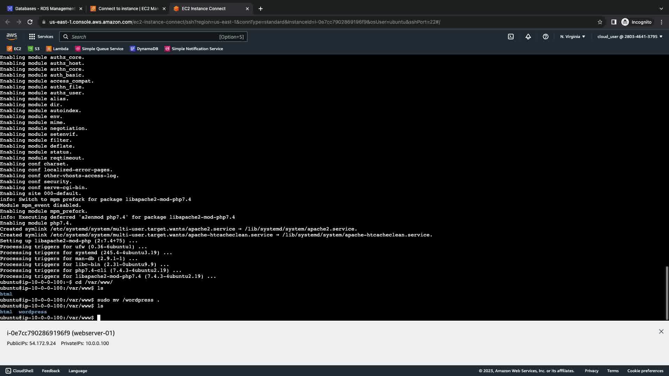Click the AWS logo home icon
Image resolution: width=669 pixels, height=376 pixels.
pos(11,36)
